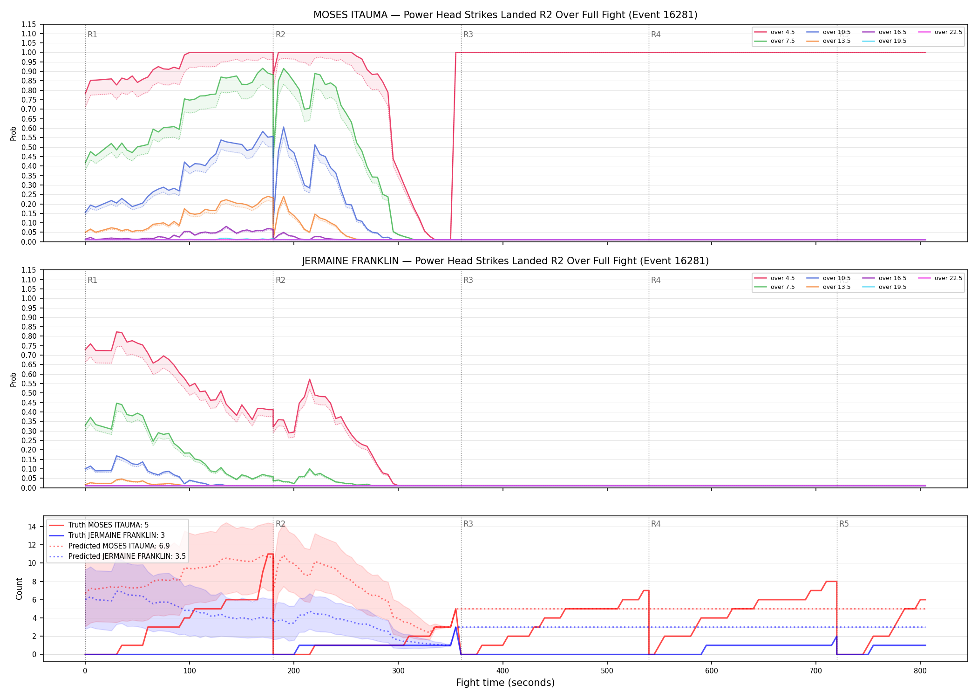Click the R5 round label in the Count chart
This screenshot has width=978, height=699.
tap(844, 524)
